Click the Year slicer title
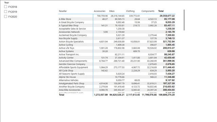 click(6, 2)
